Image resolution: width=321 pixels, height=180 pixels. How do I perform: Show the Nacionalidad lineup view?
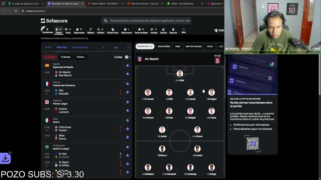click(x=164, y=46)
